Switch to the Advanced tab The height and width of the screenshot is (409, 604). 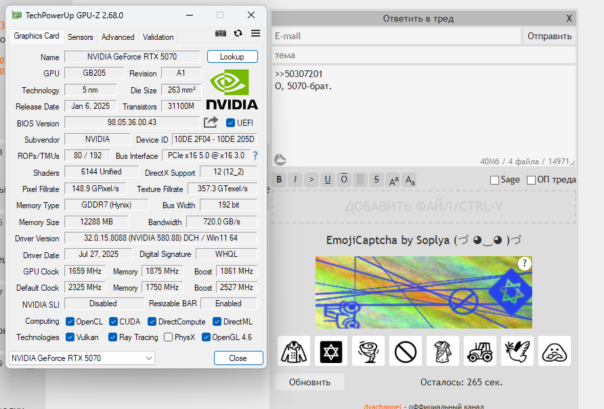[118, 37]
